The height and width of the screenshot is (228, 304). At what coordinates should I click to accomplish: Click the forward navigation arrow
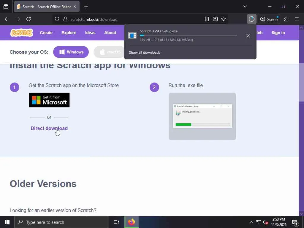18,19
